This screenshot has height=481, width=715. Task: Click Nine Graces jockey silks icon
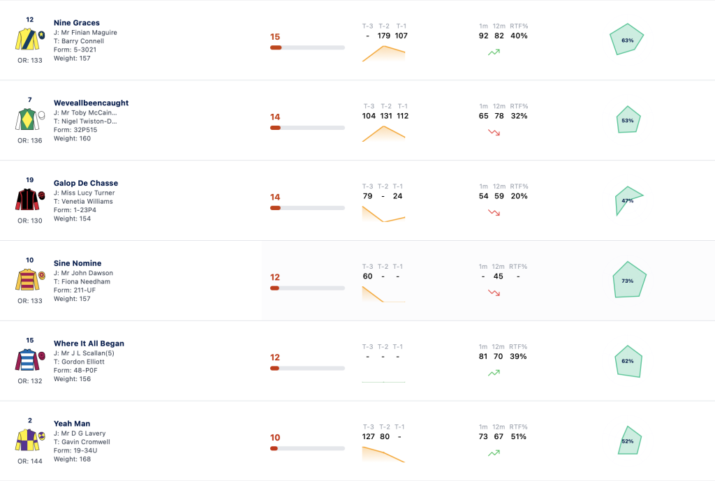30,39
